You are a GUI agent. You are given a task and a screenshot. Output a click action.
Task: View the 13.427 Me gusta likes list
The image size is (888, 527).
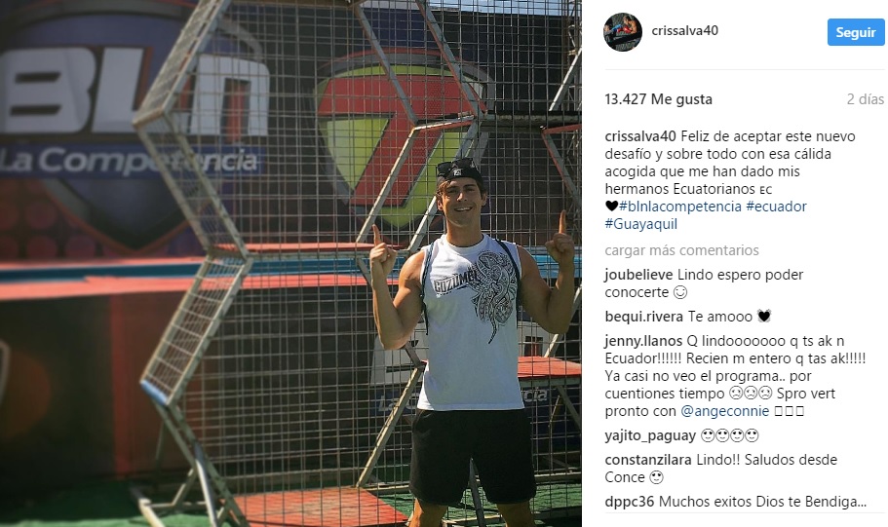click(x=659, y=99)
